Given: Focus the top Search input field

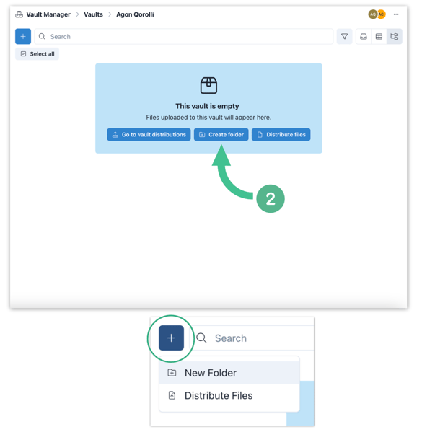Looking at the screenshot, I should click(184, 36).
